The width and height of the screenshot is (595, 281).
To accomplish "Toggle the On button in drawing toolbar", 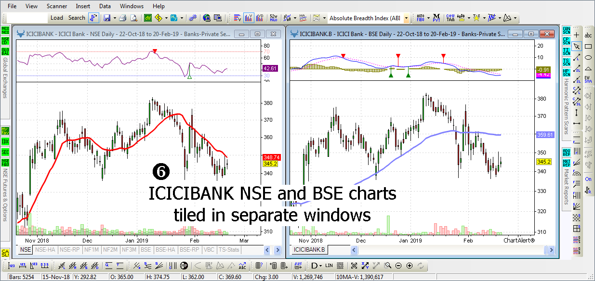I will coord(588,179).
